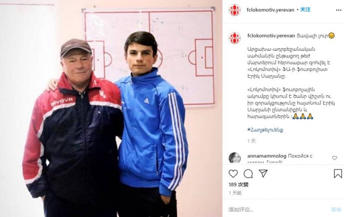Save the post with the bookmark icon
344x217 pixels.
pyautogui.click(x=338, y=174)
